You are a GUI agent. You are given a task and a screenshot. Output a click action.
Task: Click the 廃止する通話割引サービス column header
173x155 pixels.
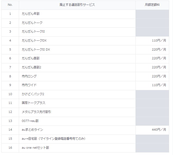tap(77, 5)
